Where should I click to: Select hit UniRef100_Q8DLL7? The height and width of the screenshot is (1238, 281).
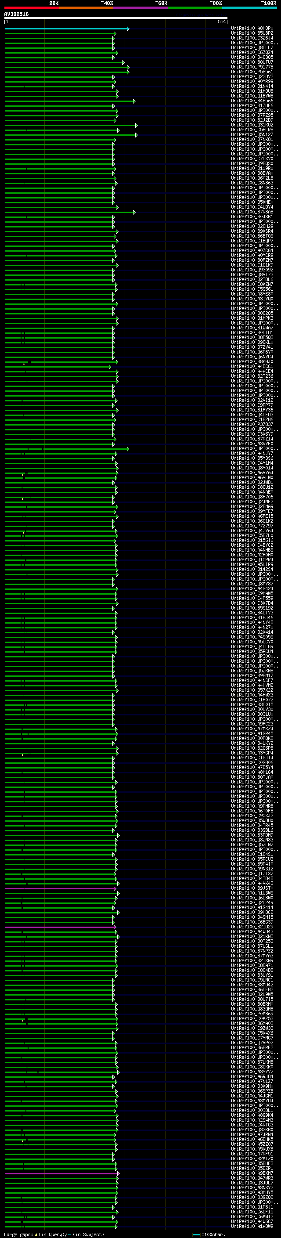tap(252, 47)
